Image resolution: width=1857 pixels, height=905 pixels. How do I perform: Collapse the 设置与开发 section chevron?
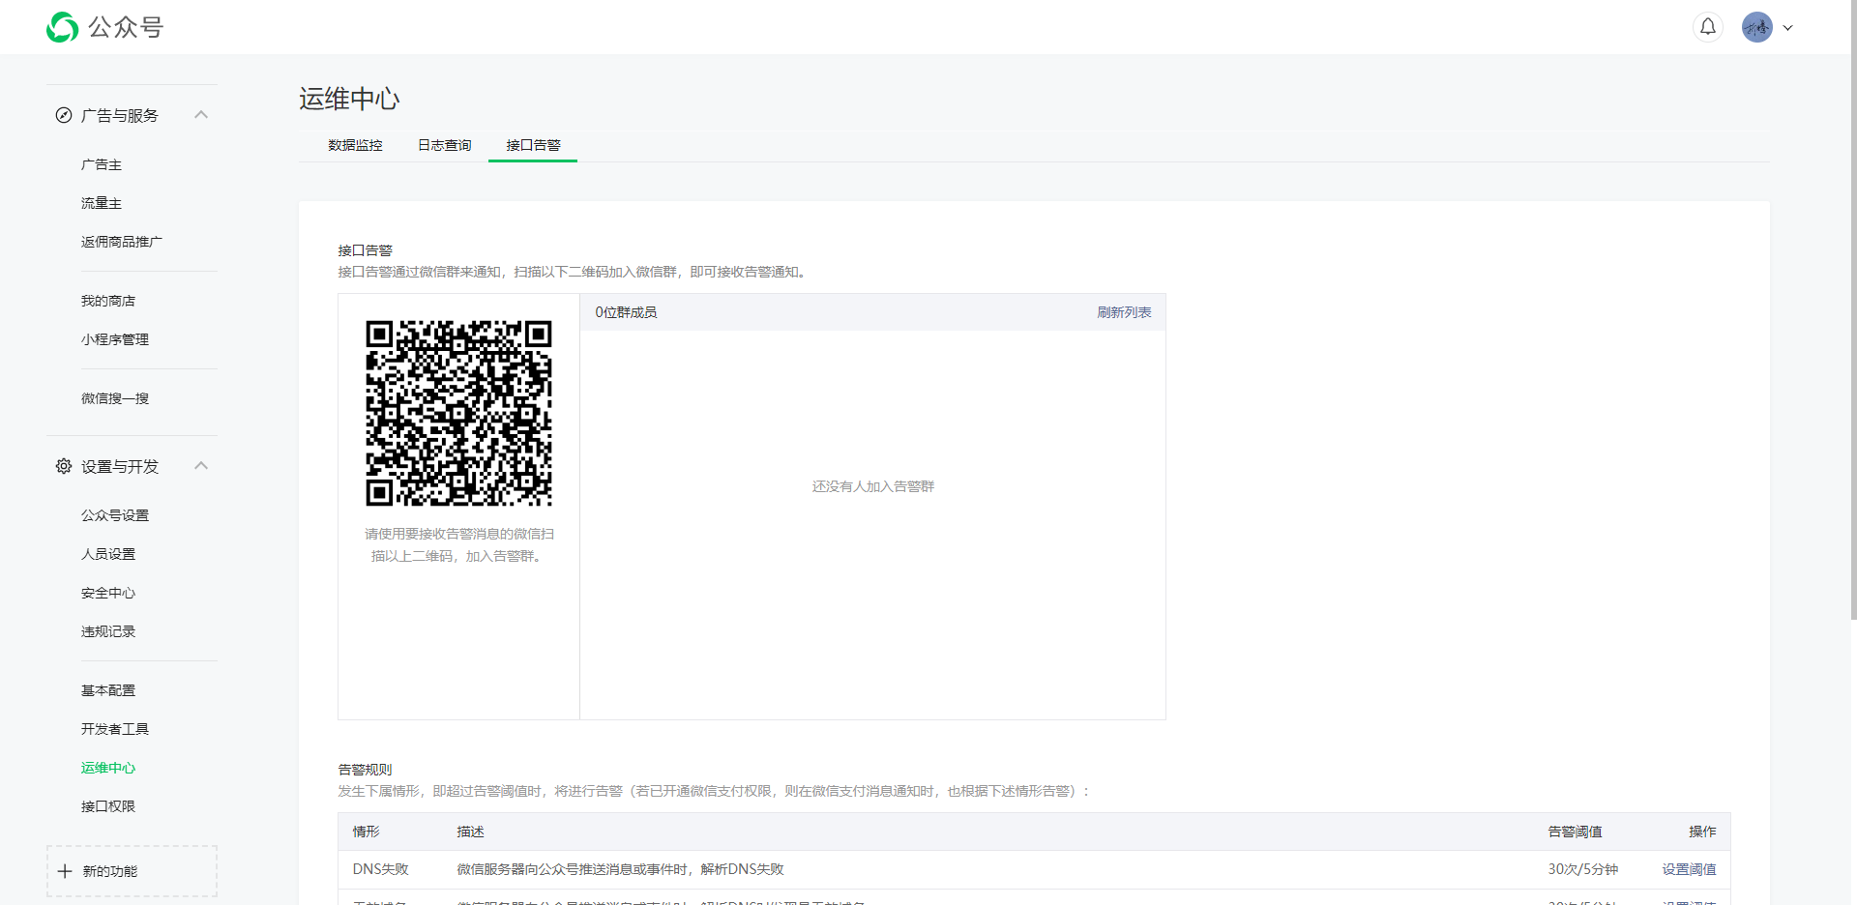tap(201, 465)
